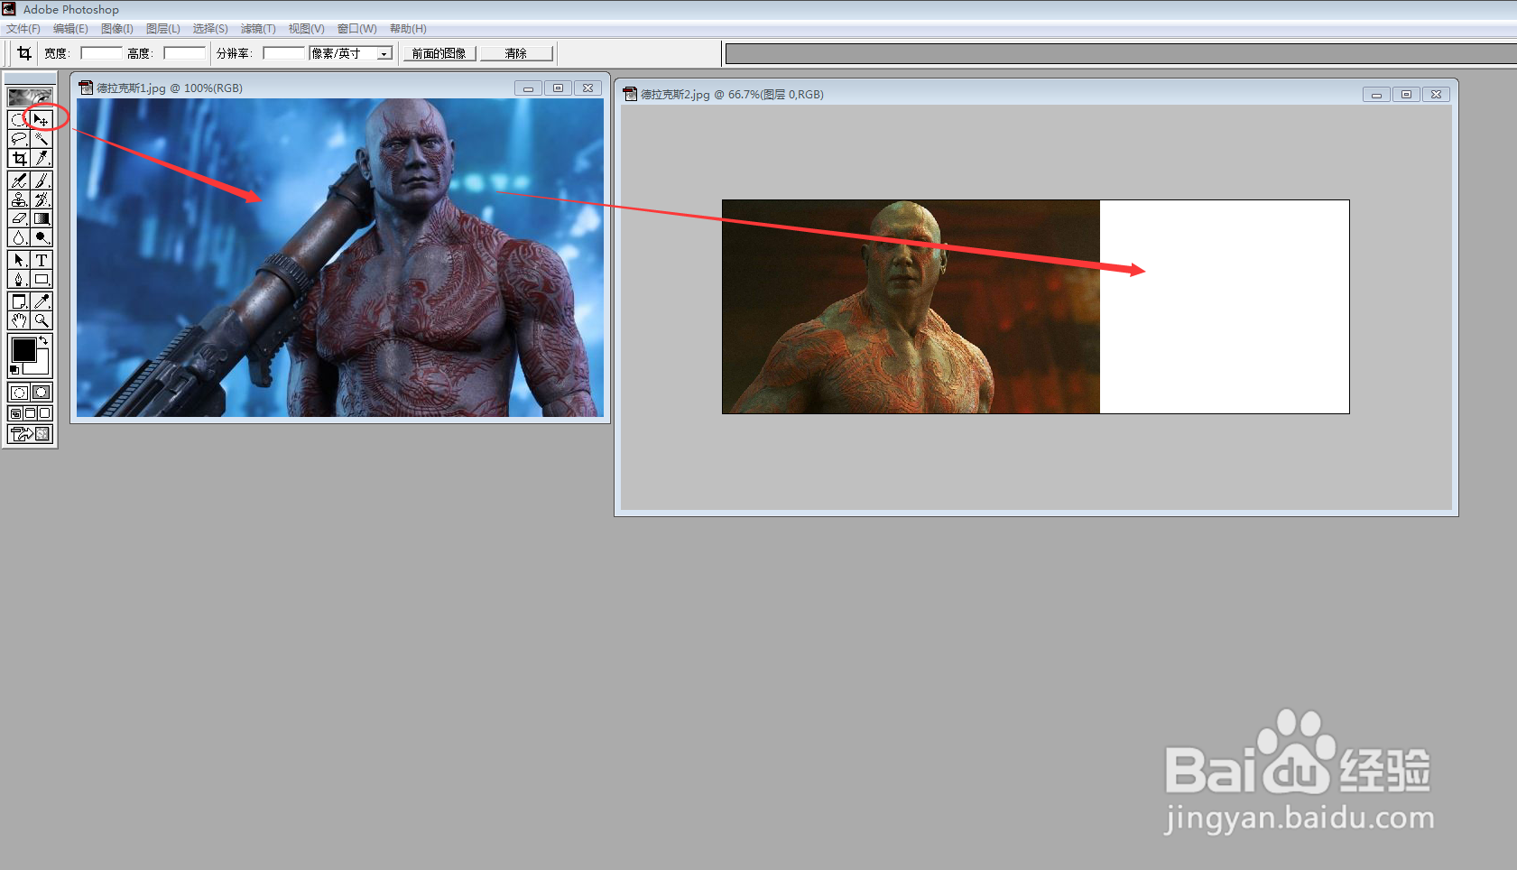Select the Eyedropper tool
The image size is (1517, 870).
click(x=41, y=301)
